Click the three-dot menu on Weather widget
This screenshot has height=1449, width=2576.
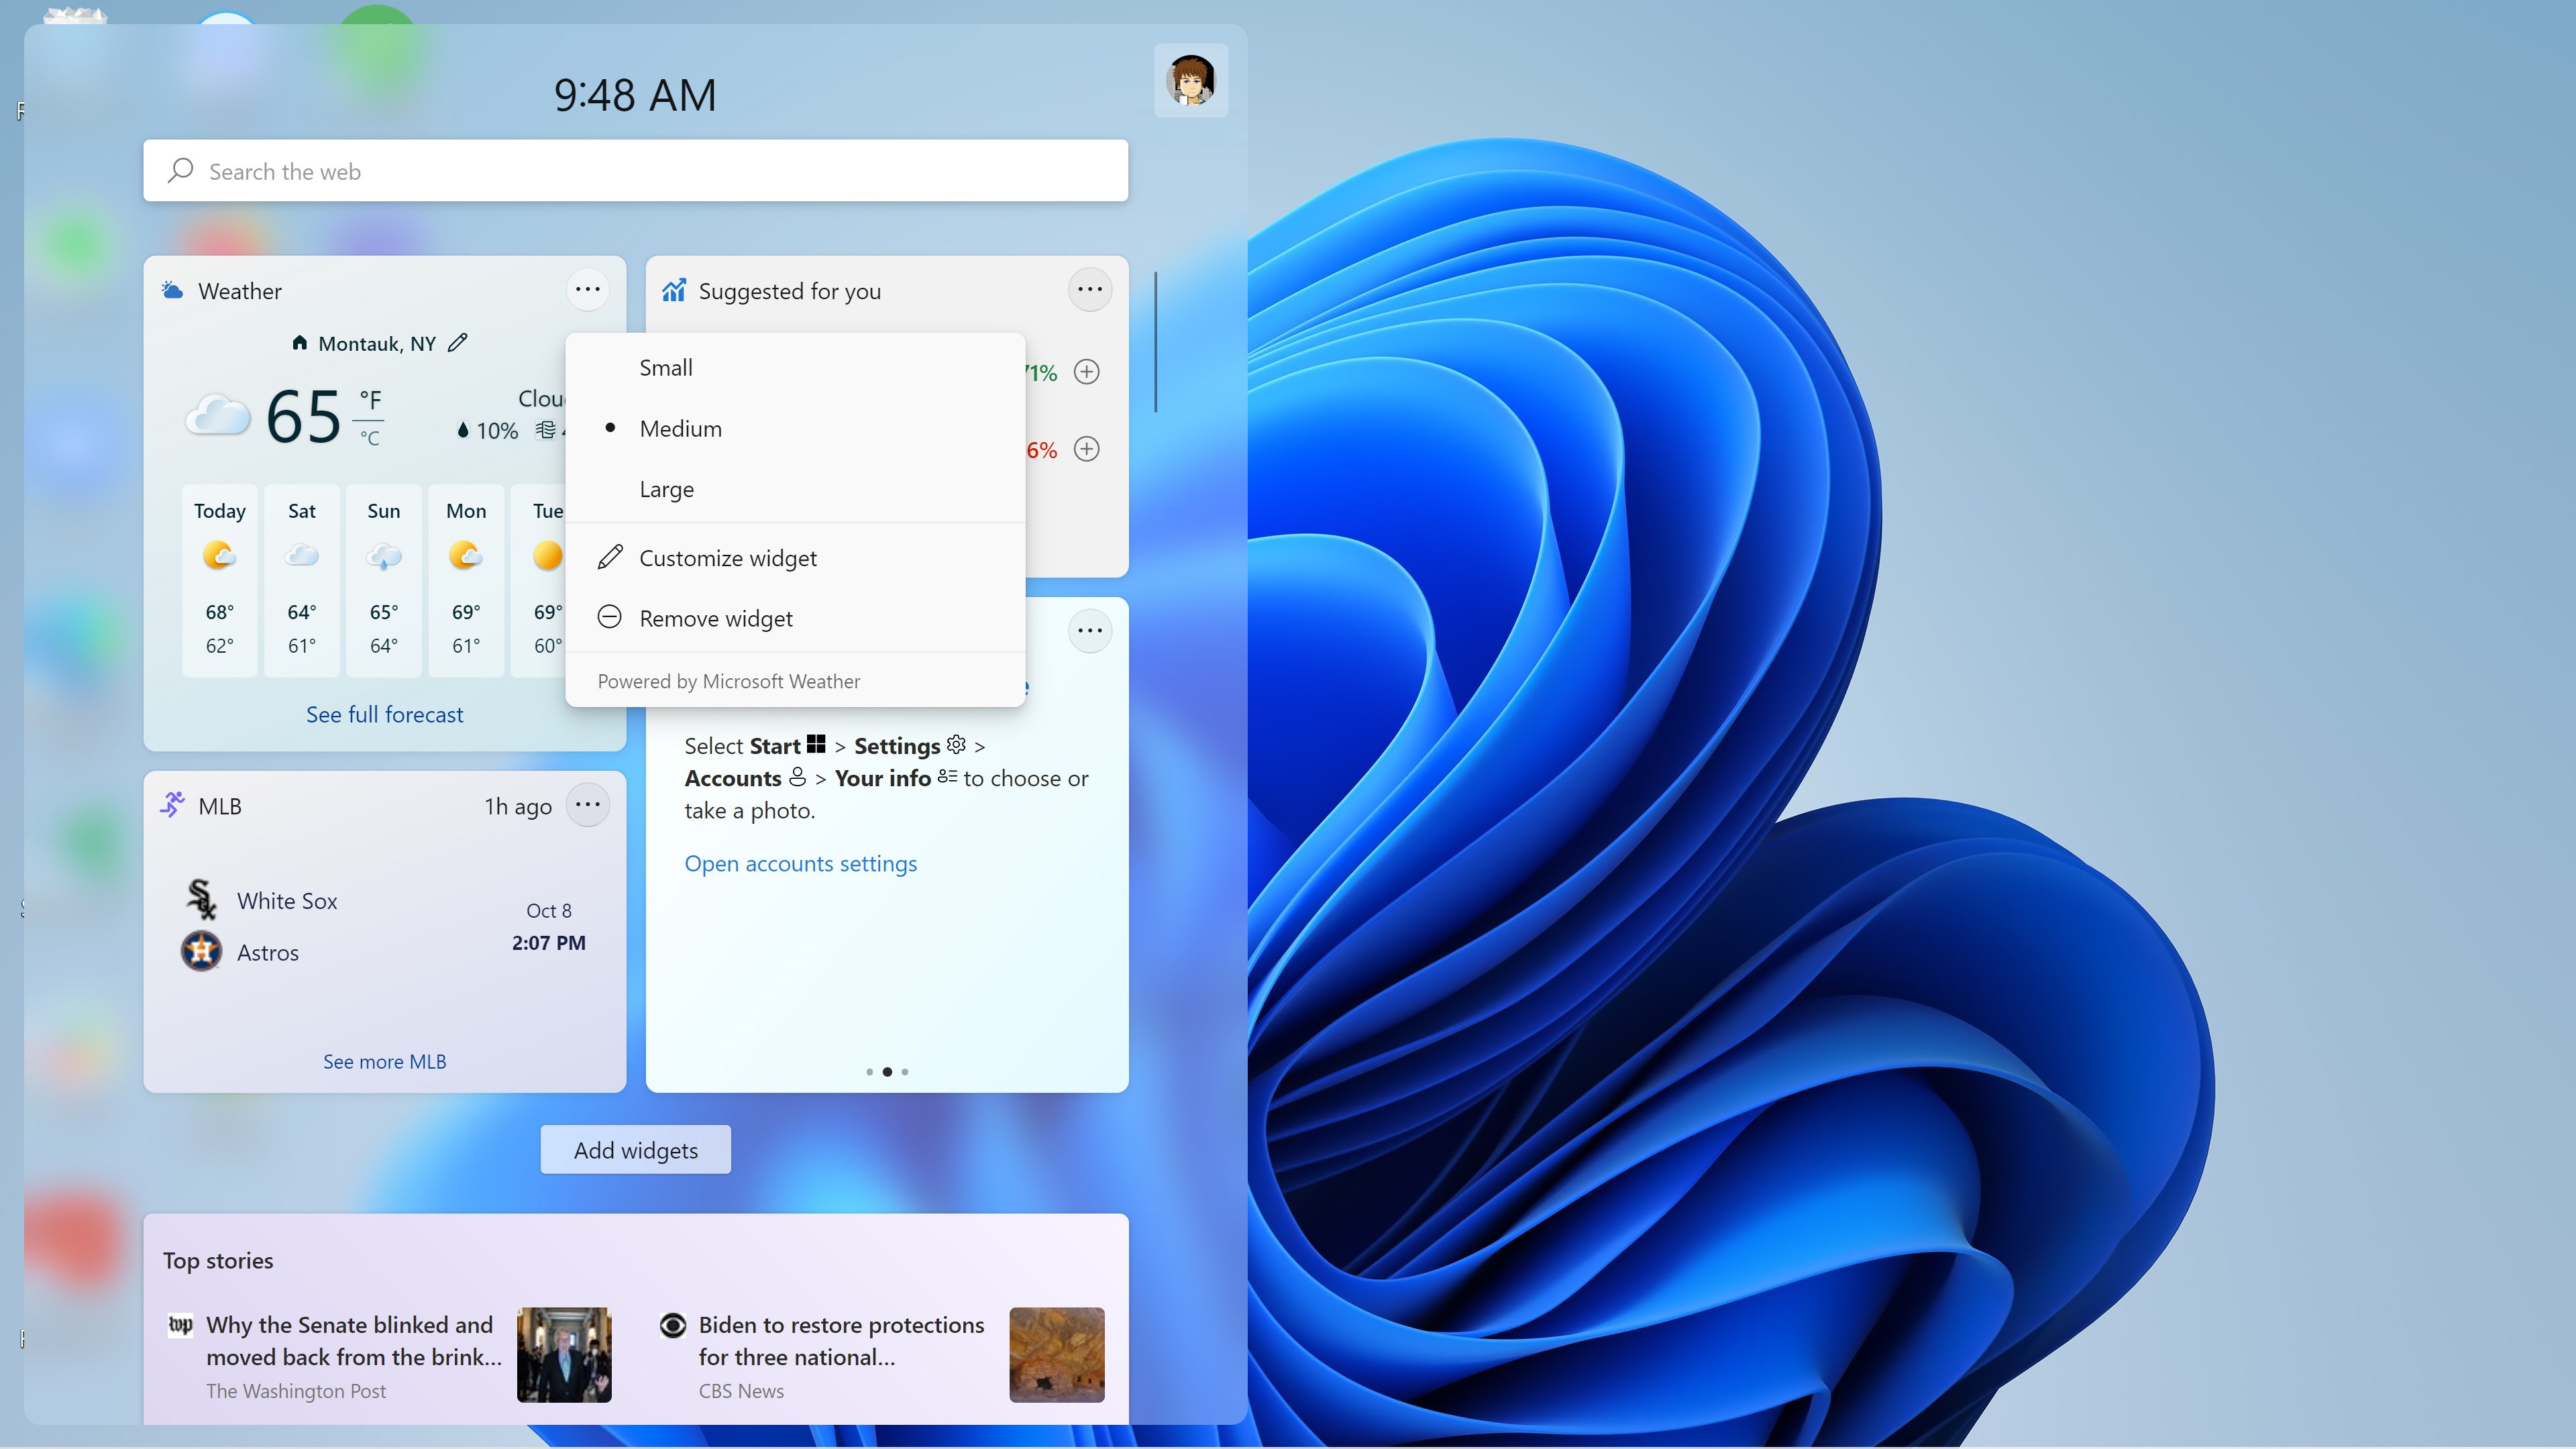[x=588, y=288]
